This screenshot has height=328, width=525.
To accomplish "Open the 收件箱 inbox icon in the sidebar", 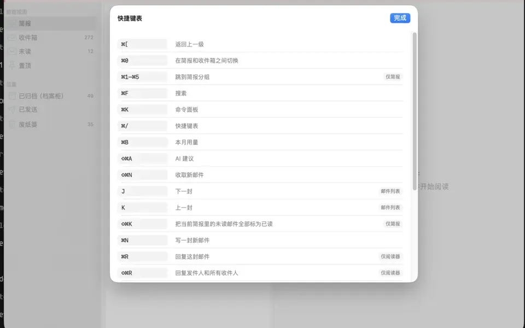I will click(12, 38).
